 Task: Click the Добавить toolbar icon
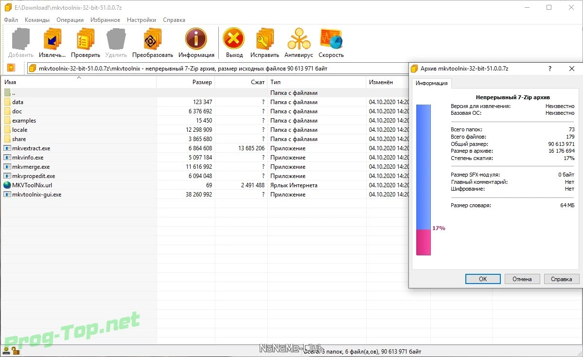point(21,39)
